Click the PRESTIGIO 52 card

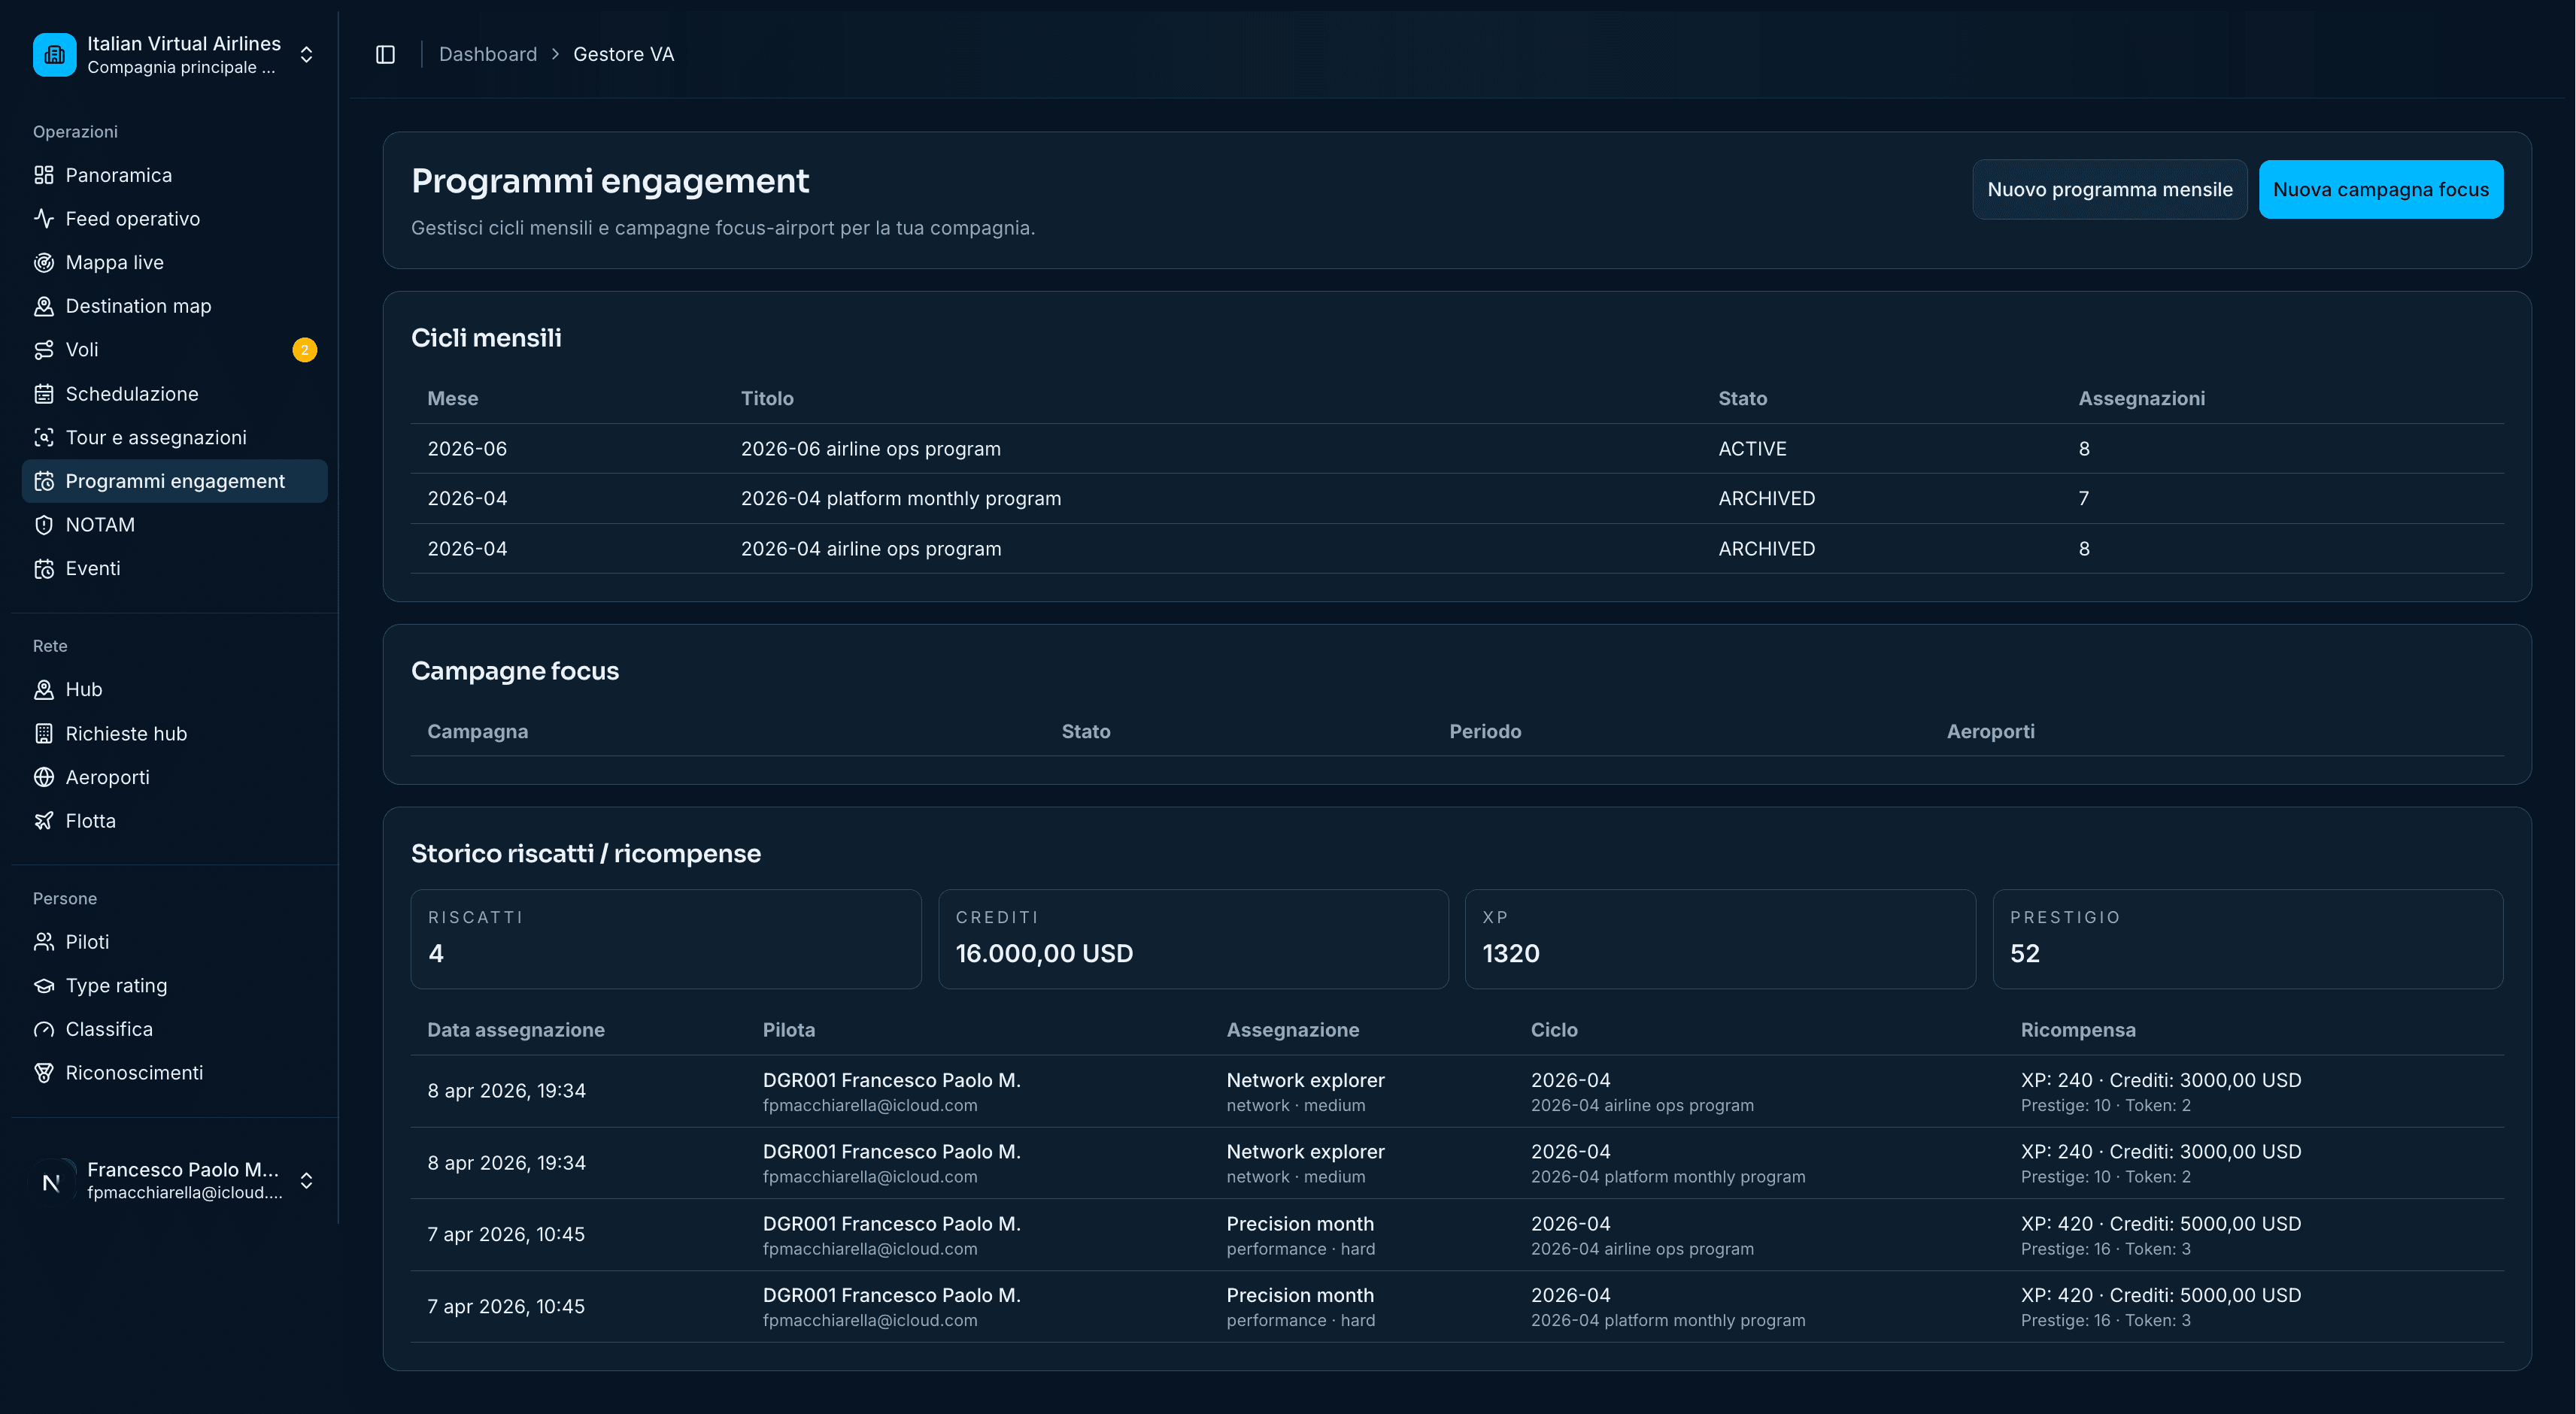click(2248, 940)
